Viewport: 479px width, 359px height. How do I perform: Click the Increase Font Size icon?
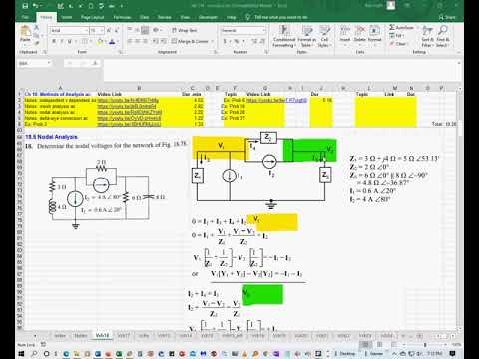point(109,30)
